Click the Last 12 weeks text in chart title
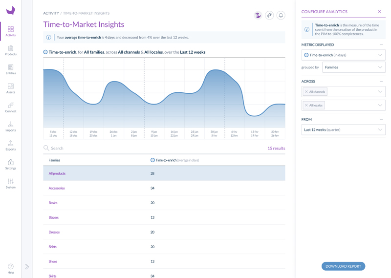This screenshot has height=278, width=391. [x=193, y=52]
